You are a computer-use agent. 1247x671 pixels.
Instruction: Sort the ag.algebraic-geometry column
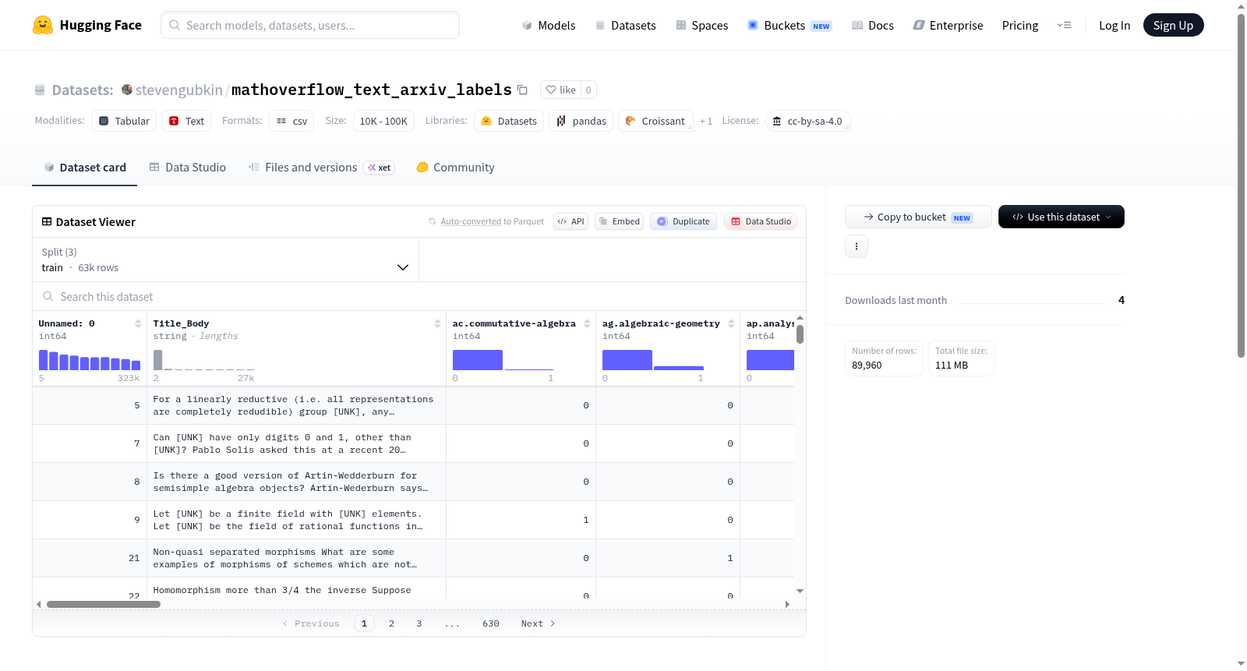(731, 323)
